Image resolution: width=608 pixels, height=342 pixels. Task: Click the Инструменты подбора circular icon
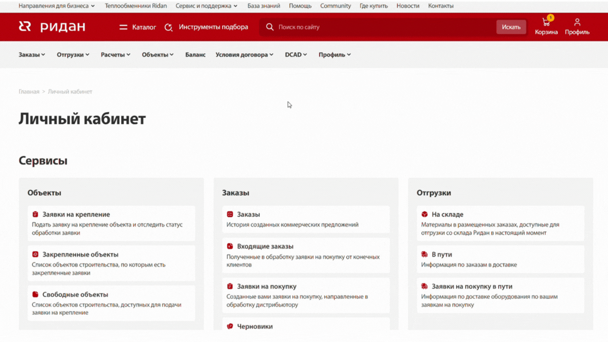168,27
